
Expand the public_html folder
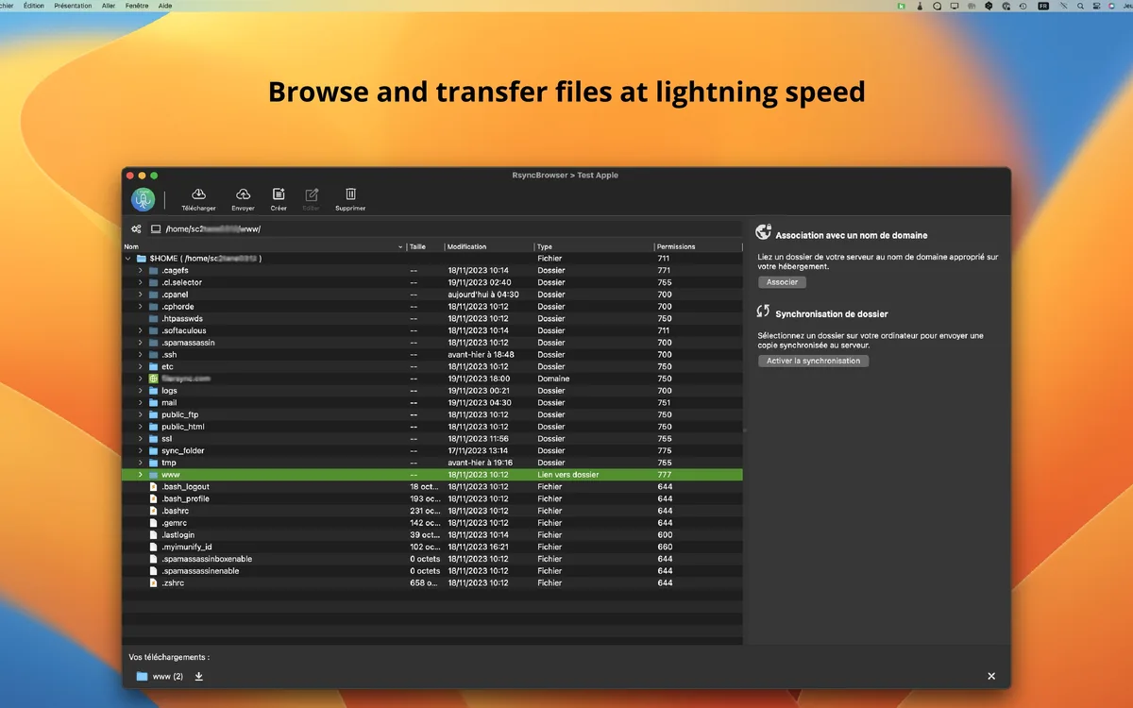(140, 426)
